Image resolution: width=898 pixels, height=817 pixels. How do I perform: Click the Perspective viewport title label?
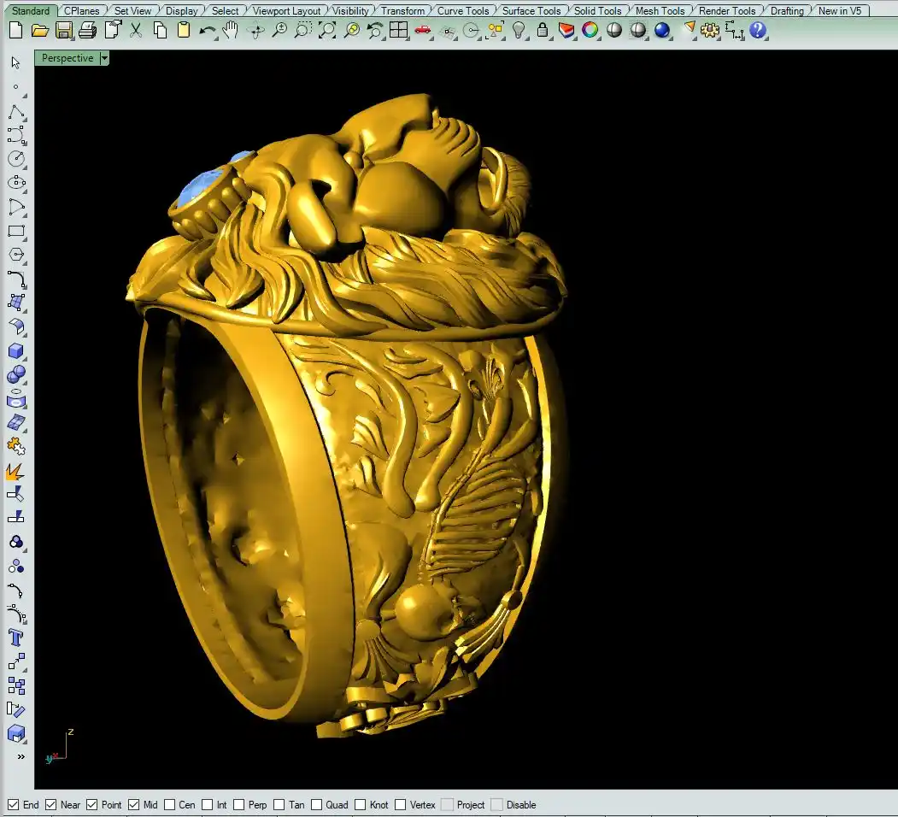tap(67, 58)
